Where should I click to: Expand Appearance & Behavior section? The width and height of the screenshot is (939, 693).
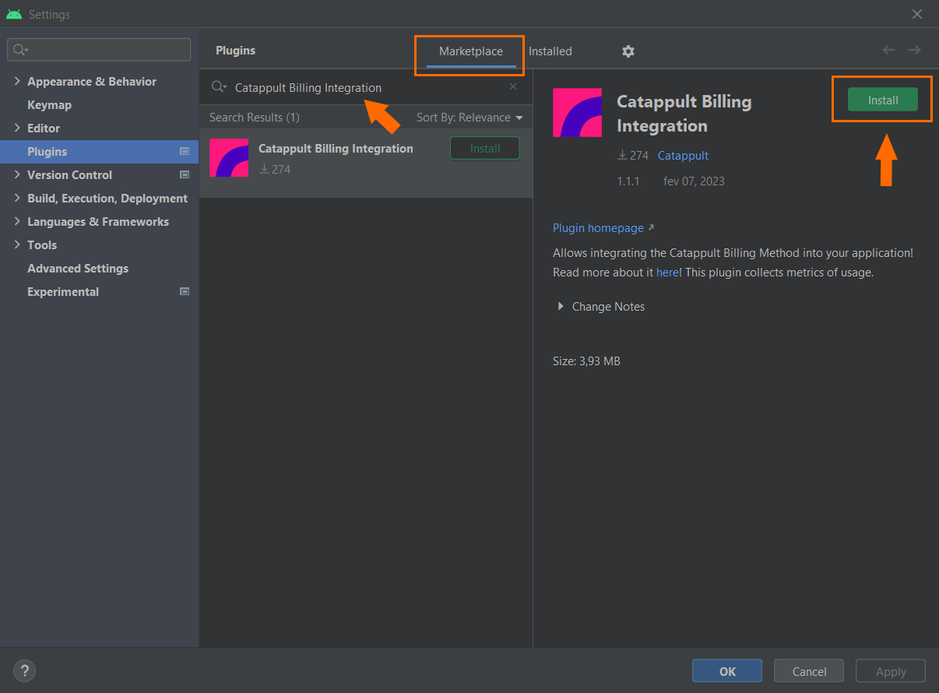coord(17,82)
